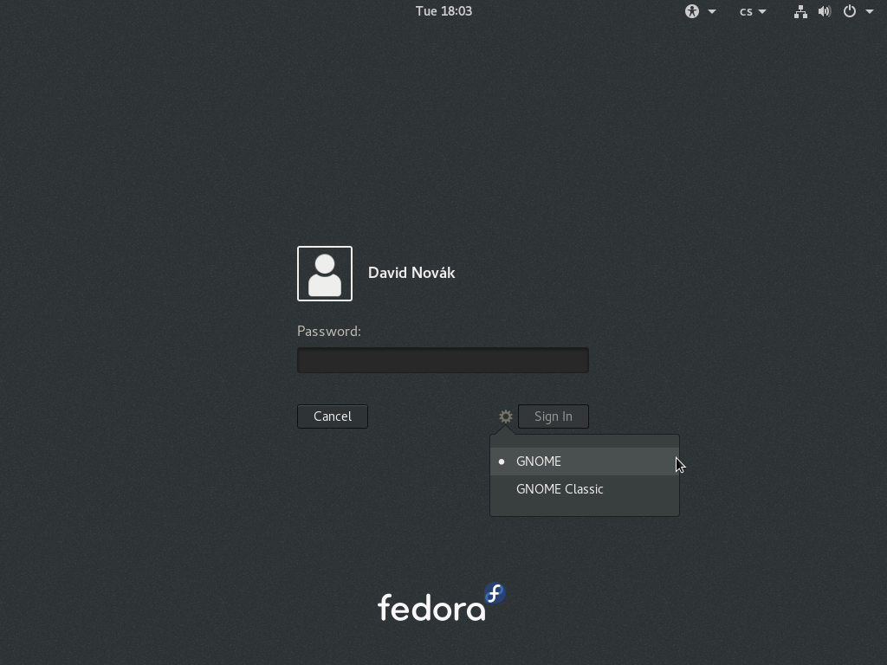Click the David Novák user name
This screenshot has width=887, height=665.
(x=411, y=273)
